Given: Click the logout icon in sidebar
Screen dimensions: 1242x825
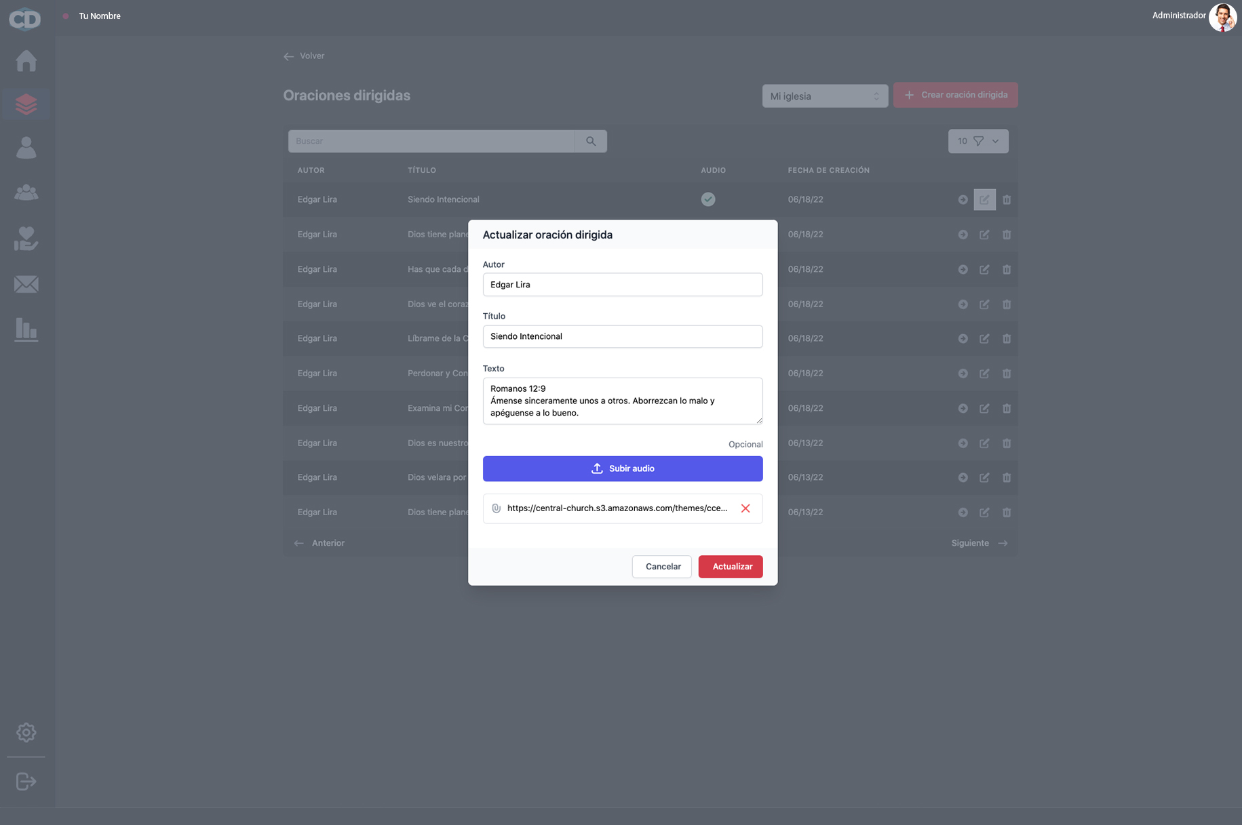Looking at the screenshot, I should (x=26, y=782).
